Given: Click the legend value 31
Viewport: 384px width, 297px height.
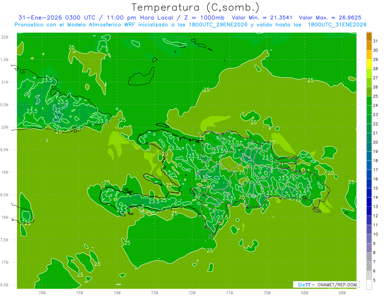Looking at the screenshot, I should pyautogui.click(x=375, y=41).
